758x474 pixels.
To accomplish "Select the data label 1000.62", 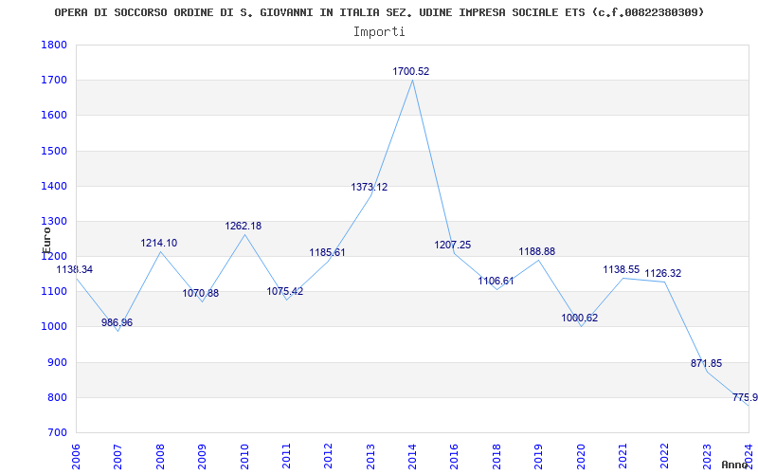I will pos(579,319).
